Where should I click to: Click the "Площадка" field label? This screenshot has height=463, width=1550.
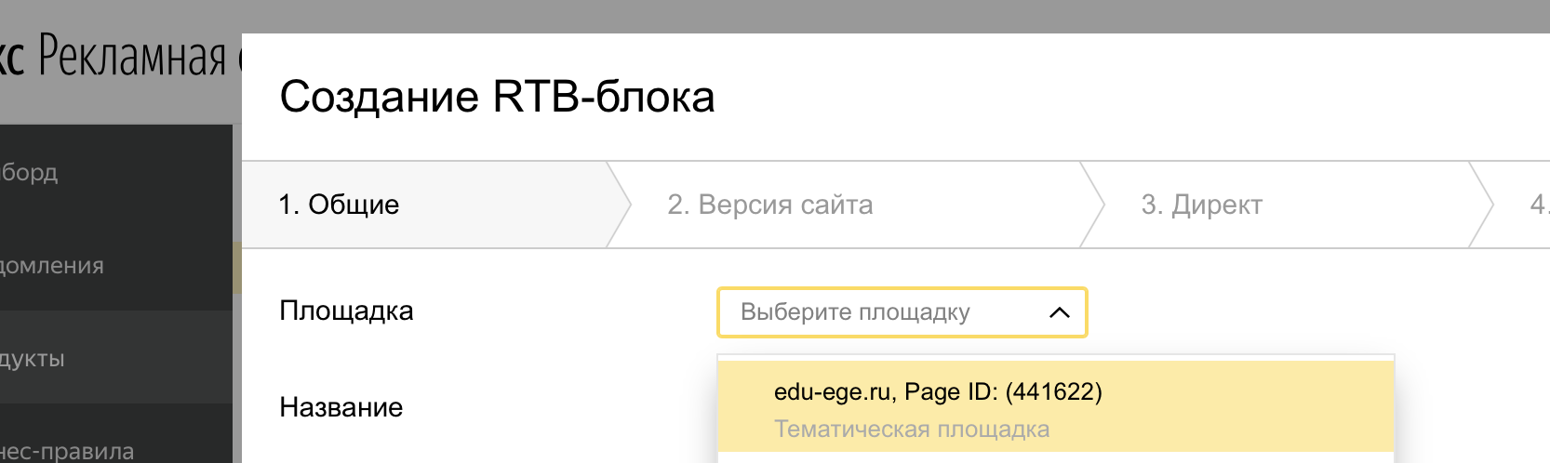pos(346,311)
